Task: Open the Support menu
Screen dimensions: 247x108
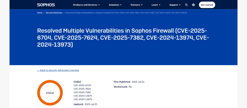Action: (x=175, y=5)
